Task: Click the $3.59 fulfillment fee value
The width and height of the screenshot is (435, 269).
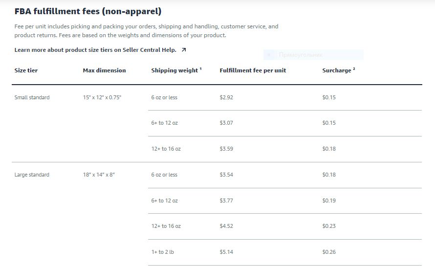Action: 226,149
